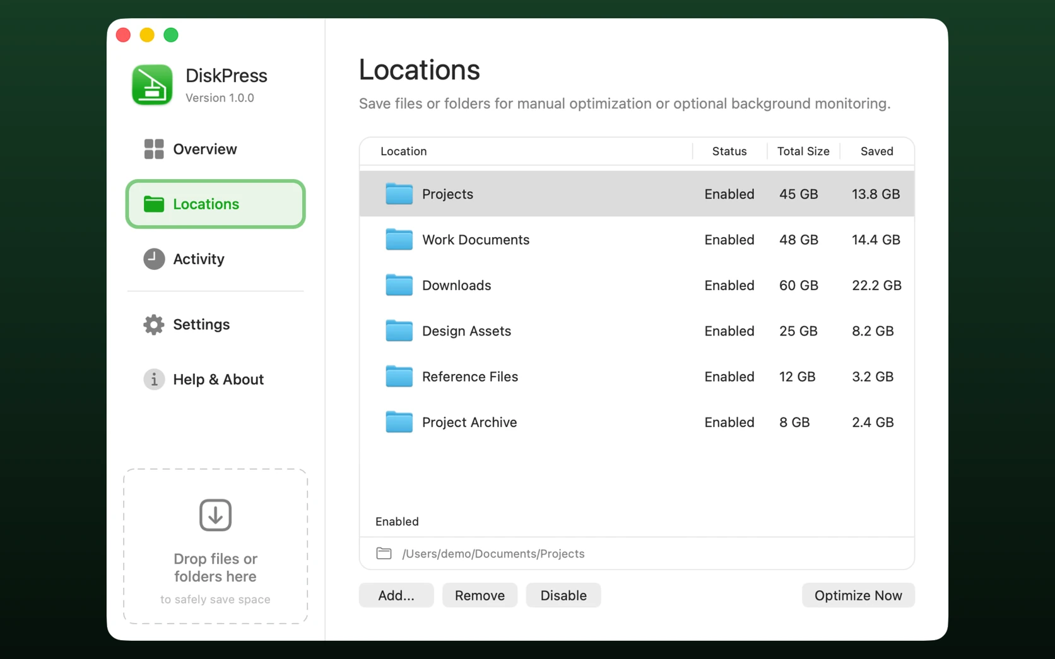Viewport: 1055px width, 659px height.
Task: Sort by the Saved column header
Action: (x=876, y=151)
